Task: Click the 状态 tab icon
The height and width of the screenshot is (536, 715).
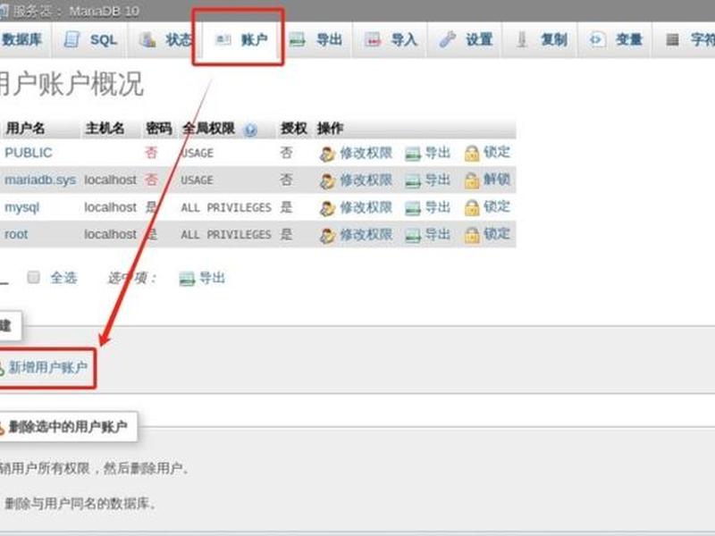Action: (x=147, y=40)
